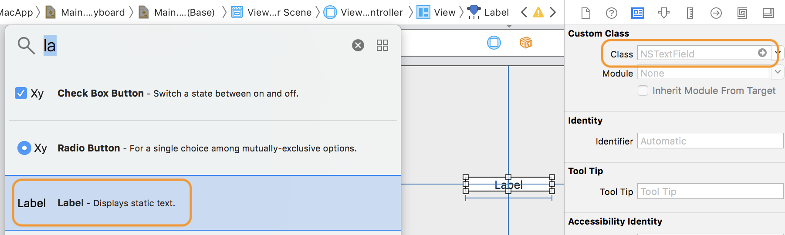Clear the library search text
Image resolution: width=785 pixels, height=235 pixels.
(x=358, y=45)
